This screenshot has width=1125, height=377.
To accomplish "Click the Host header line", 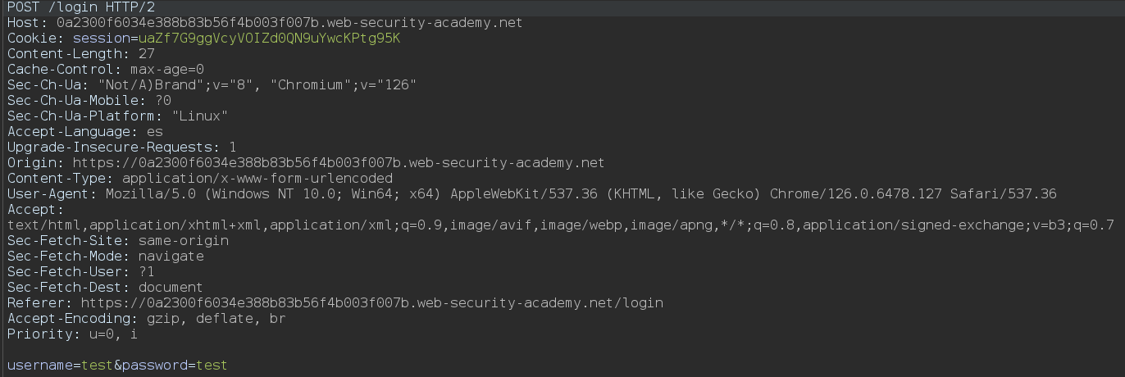I will tap(264, 23).
